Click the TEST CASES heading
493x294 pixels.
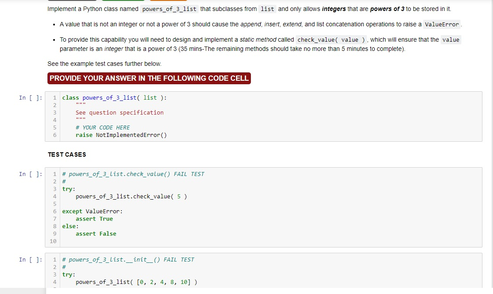(66, 154)
